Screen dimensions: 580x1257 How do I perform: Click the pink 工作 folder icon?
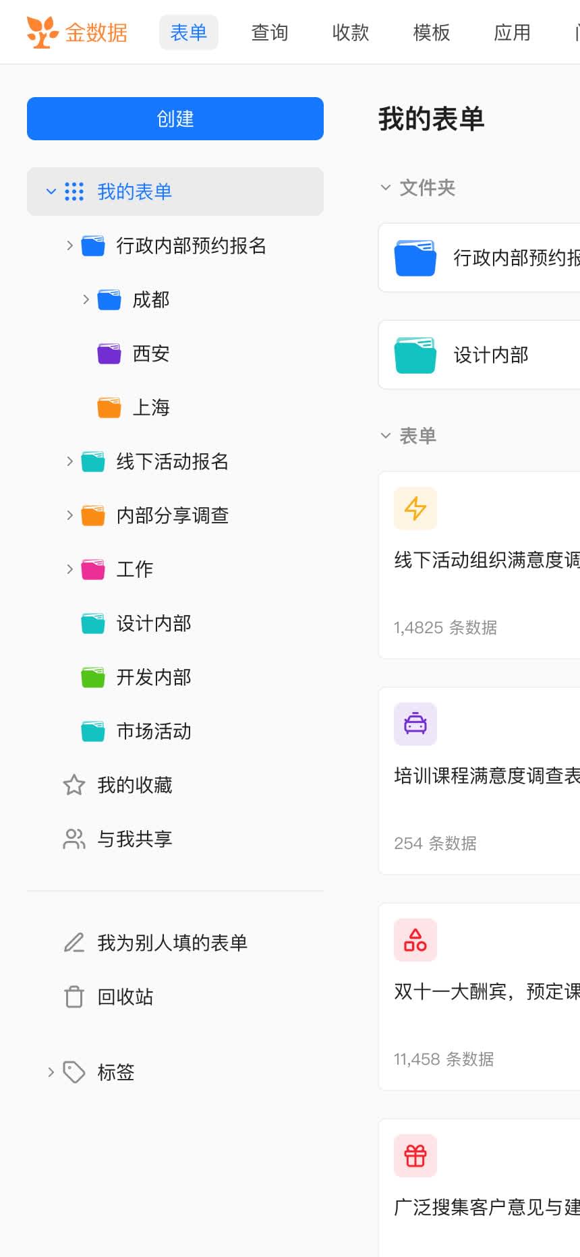(x=93, y=569)
